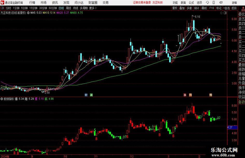Toggle the left panel icon beside 分时
The height and width of the screenshot is (158, 245).
2,8
